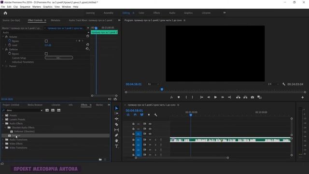The image size is (309, 174).
Task: Select the Ripple Edit tool
Action: click(116, 119)
